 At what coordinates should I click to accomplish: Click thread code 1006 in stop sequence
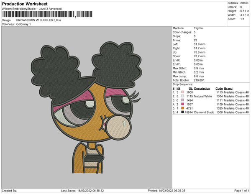220,112
